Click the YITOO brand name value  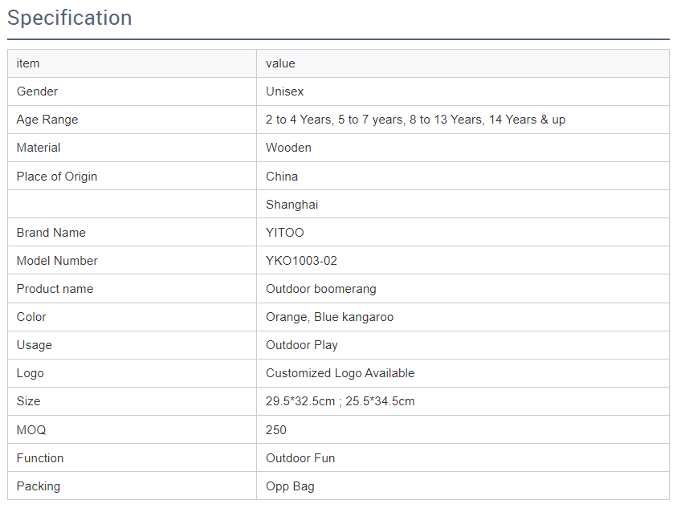[284, 233]
